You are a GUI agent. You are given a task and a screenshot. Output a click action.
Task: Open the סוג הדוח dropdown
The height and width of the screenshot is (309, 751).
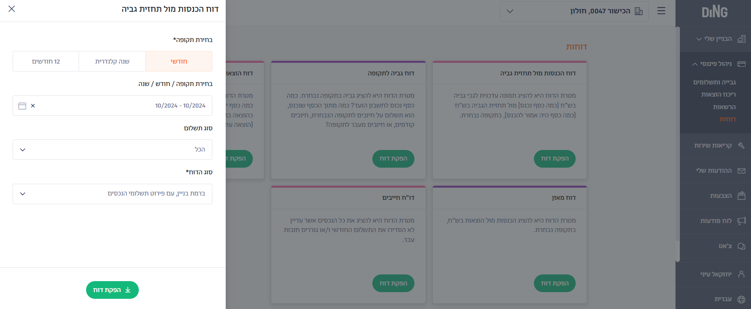(112, 194)
